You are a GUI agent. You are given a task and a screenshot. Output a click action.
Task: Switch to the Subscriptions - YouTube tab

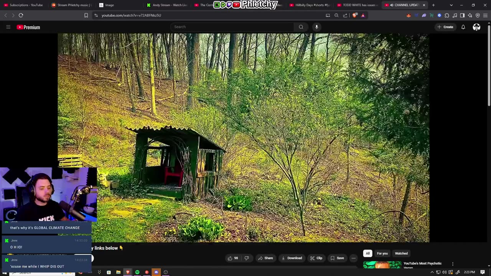point(24,5)
